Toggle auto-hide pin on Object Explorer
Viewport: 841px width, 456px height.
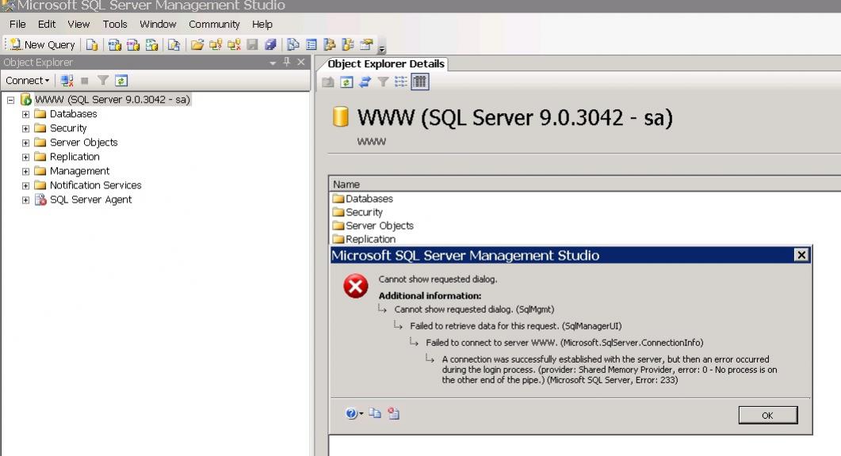pyautogui.click(x=287, y=63)
